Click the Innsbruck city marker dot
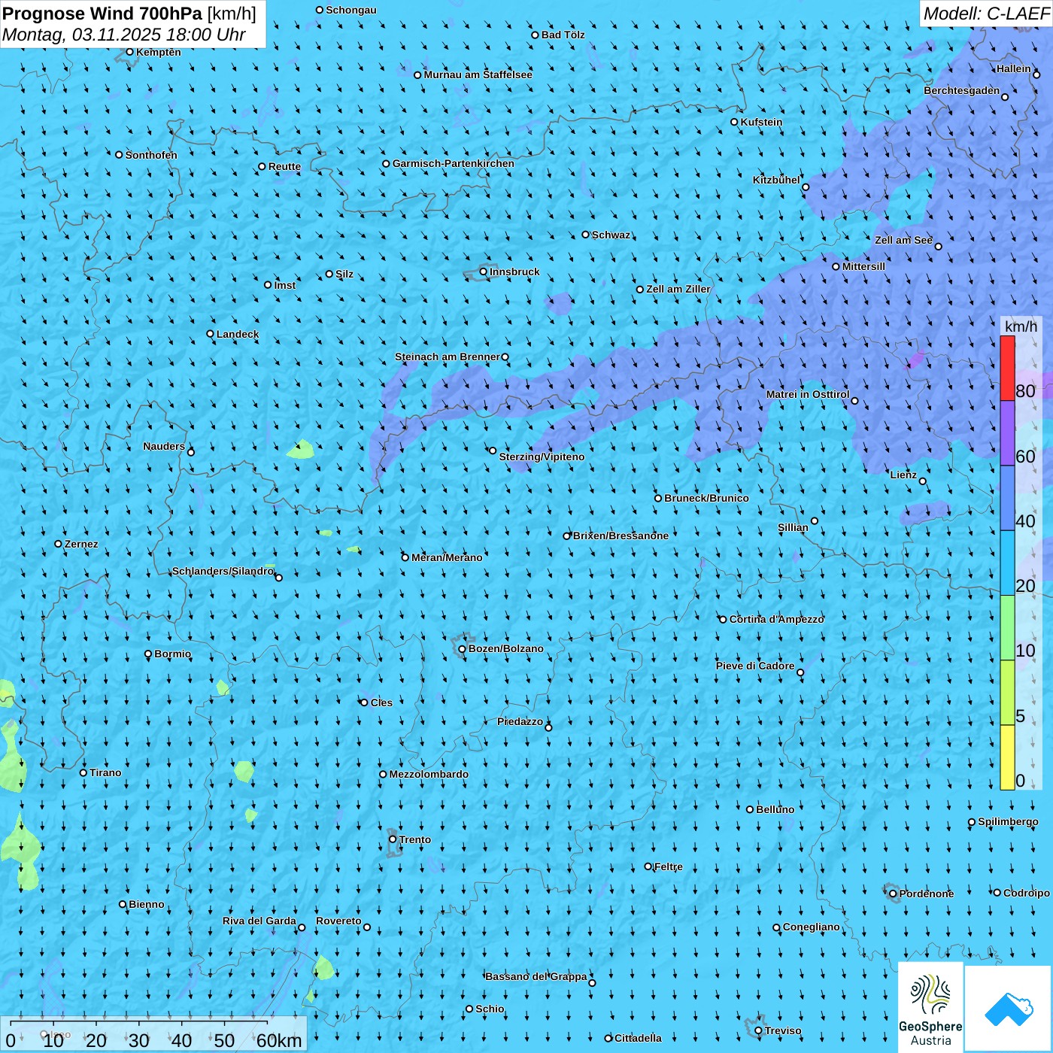1053x1053 pixels. point(483,272)
